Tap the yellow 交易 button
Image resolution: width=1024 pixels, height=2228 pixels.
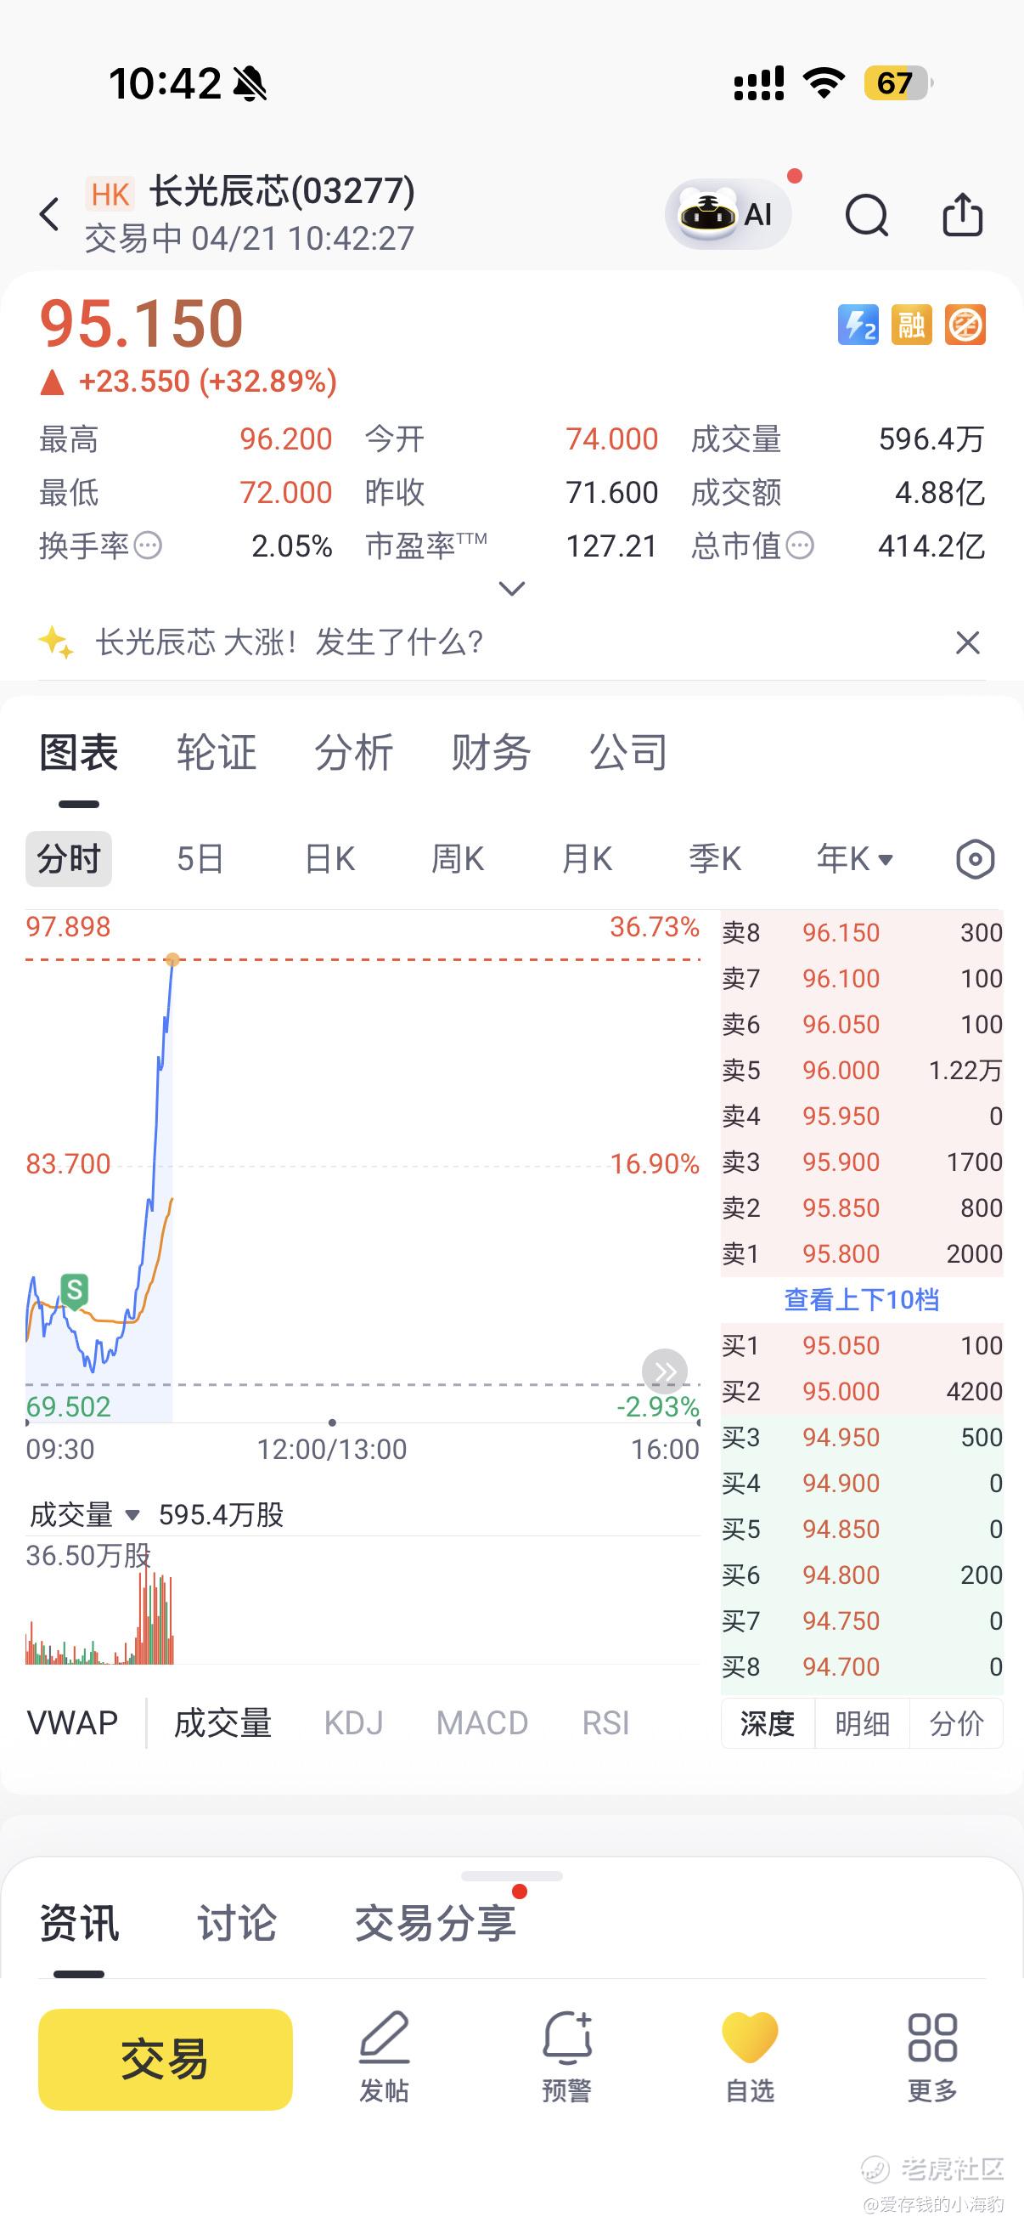[x=165, y=2060]
